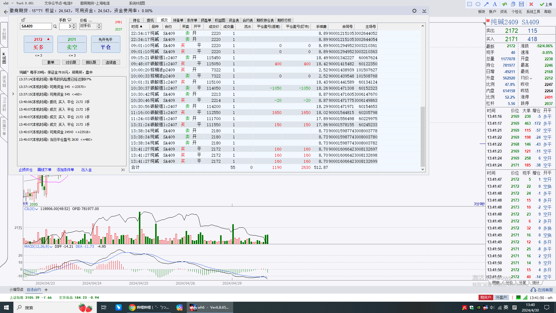Open the 账户 menu
This screenshot has width=556, height=313.
tap(492, 12)
